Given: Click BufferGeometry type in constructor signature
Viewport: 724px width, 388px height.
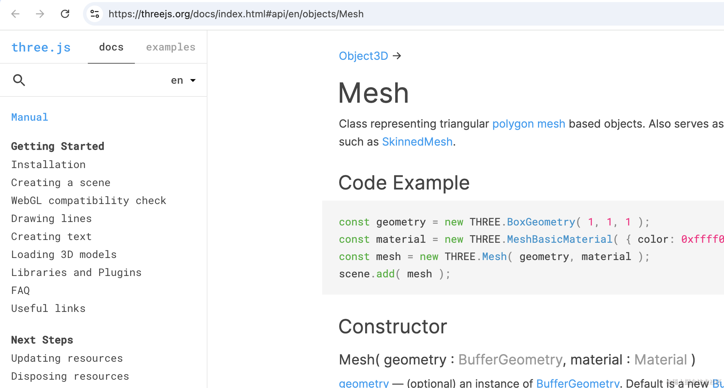Looking at the screenshot, I should (510, 360).
